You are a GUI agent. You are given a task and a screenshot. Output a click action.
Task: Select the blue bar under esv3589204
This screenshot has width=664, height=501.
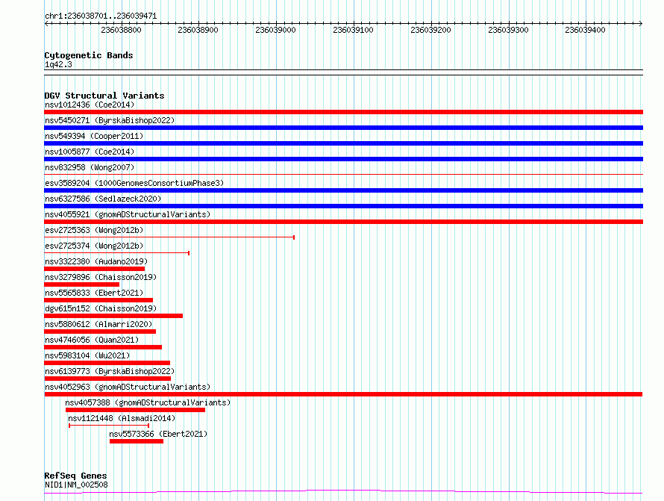[343, 190]
